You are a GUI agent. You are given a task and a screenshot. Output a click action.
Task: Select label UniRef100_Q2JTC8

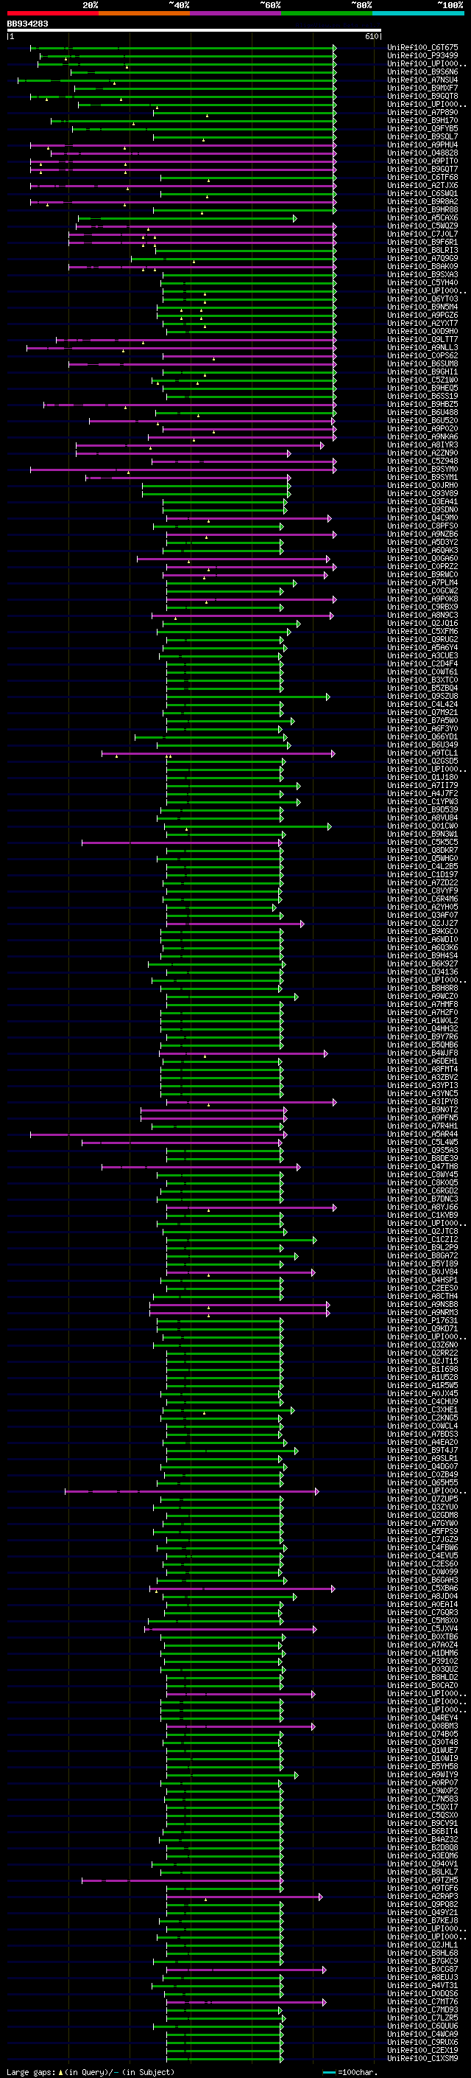pos(422,1231)
